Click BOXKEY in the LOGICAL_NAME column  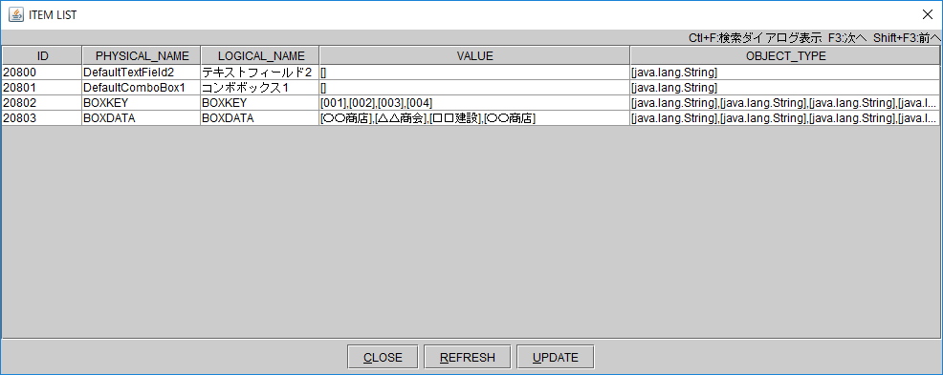click(260, 103)
